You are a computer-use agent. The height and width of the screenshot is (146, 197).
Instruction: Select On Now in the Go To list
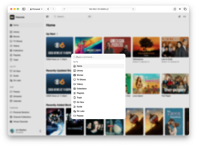(x=98, y=102)
